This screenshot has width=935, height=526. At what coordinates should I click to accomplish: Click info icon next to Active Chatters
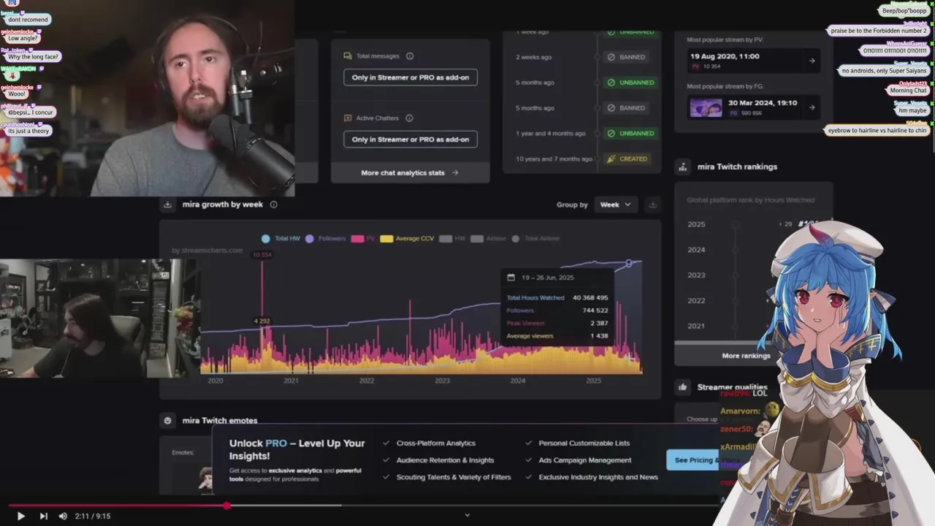click(x=409, y=118)
